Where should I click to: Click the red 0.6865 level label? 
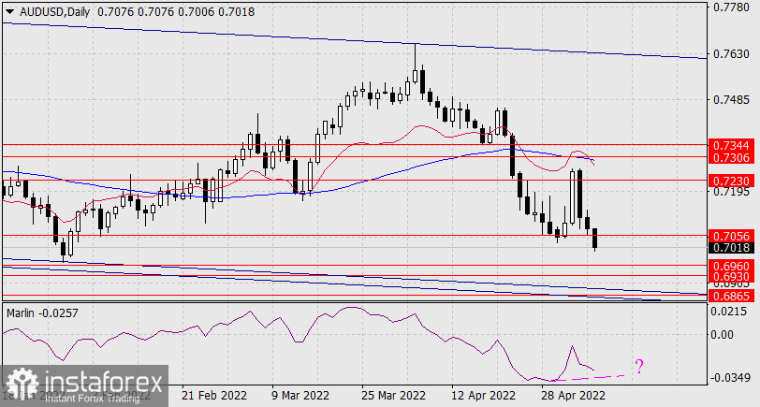point(731,296)
